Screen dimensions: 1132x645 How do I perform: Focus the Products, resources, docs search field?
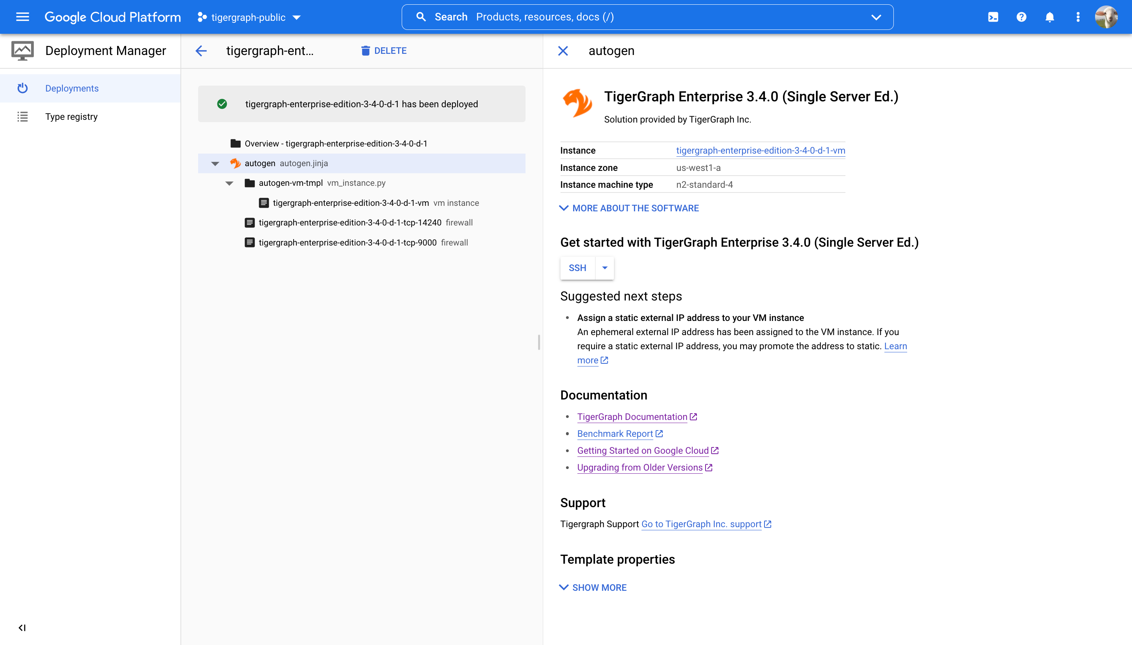point(647,17)
